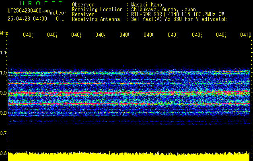Viewport: 253px width, 161px height.
Task: Click the 1.1 kHz frequency axis label
Action: (3, 52)
